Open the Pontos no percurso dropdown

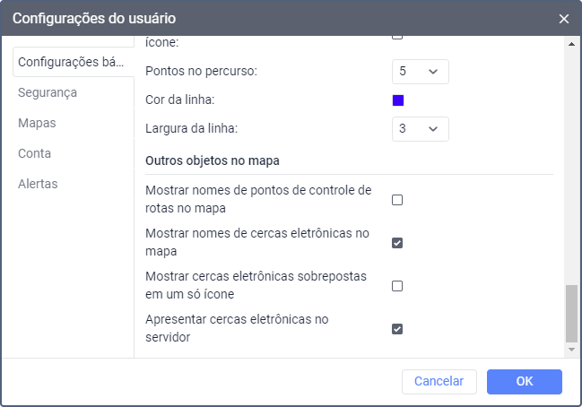click(x=420, y=71)
